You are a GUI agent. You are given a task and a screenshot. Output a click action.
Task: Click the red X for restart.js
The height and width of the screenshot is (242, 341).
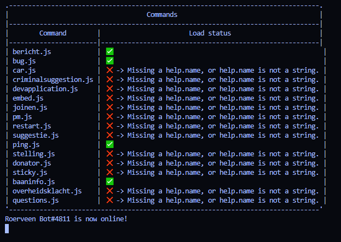109,126
